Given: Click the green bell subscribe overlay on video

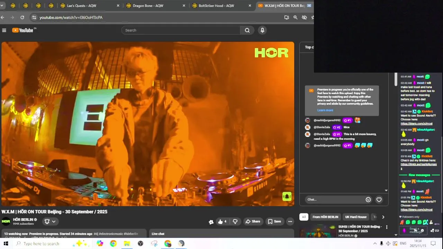Looking at the screenshot, I should (x=287, y=196).
